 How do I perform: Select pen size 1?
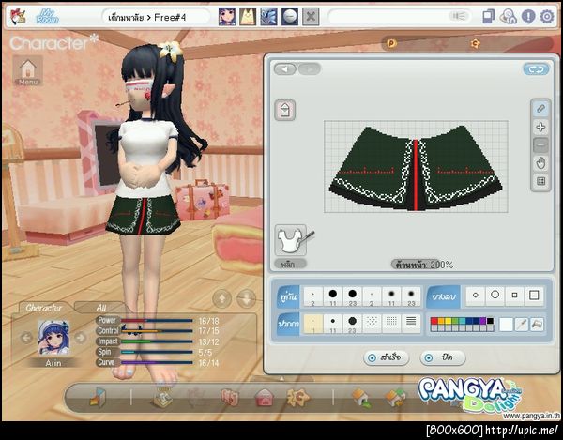[x=313, y=324]
